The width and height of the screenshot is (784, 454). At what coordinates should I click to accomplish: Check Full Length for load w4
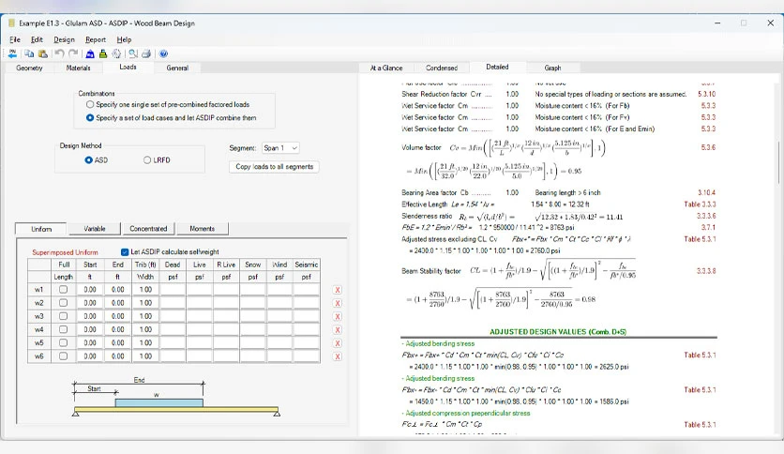coord(63,329)
